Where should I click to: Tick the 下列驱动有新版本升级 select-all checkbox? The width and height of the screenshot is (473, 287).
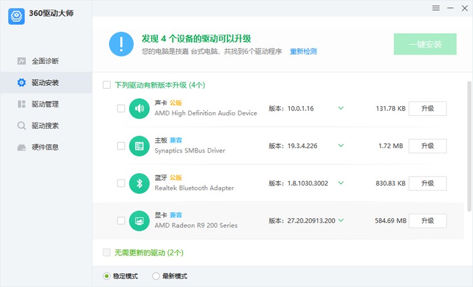tap(106, 85)
